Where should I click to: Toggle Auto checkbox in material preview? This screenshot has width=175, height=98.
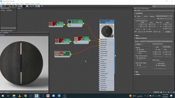[1, 10]
